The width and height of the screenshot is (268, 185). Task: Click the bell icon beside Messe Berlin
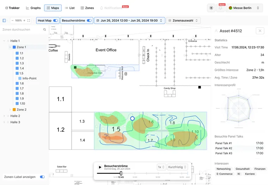tap(220, 8)
